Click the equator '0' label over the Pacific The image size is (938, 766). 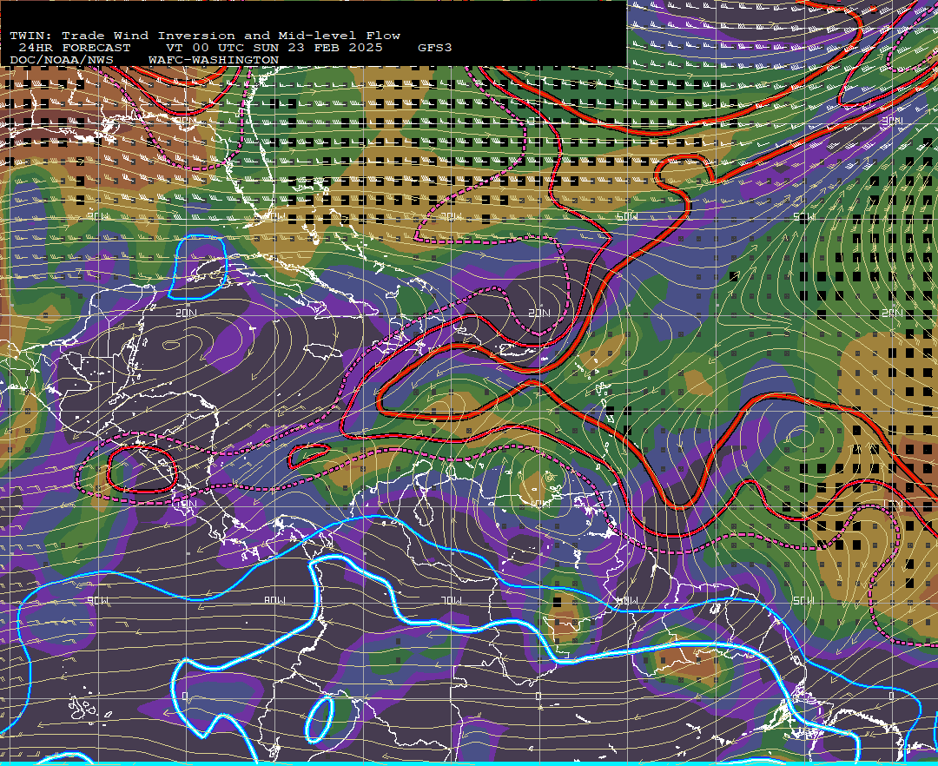(x=185, y=696)
